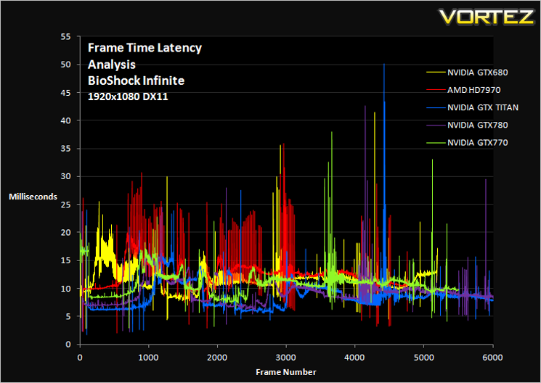This screenshot has width=541, height=383.
Task: Select the BioShock Infinite title line
Action: click(x=136, y=81)
